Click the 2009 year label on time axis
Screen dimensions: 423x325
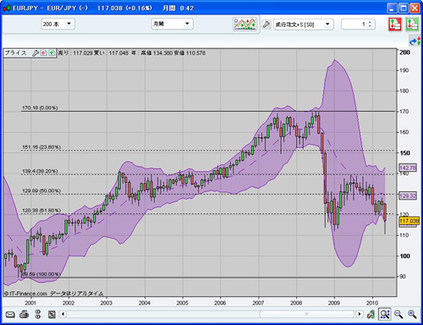pos(334,303)
